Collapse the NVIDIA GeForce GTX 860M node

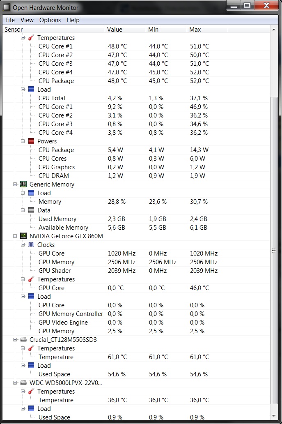tap(15, 236)
